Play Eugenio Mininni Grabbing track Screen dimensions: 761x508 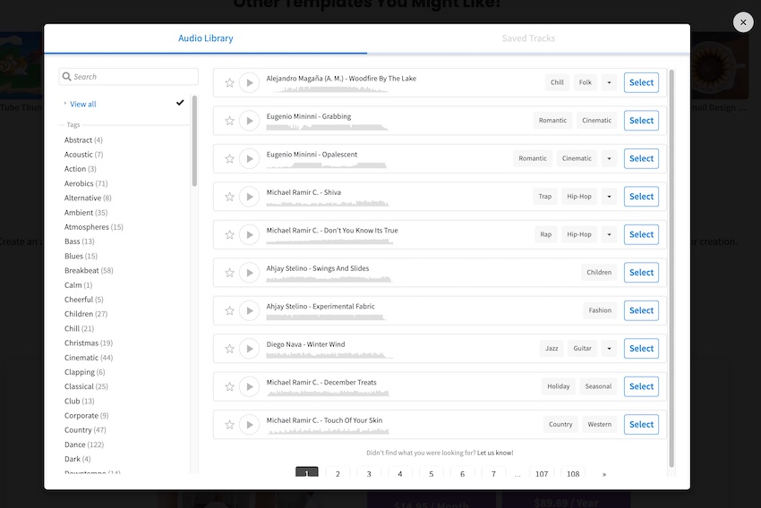coord(250,121)
